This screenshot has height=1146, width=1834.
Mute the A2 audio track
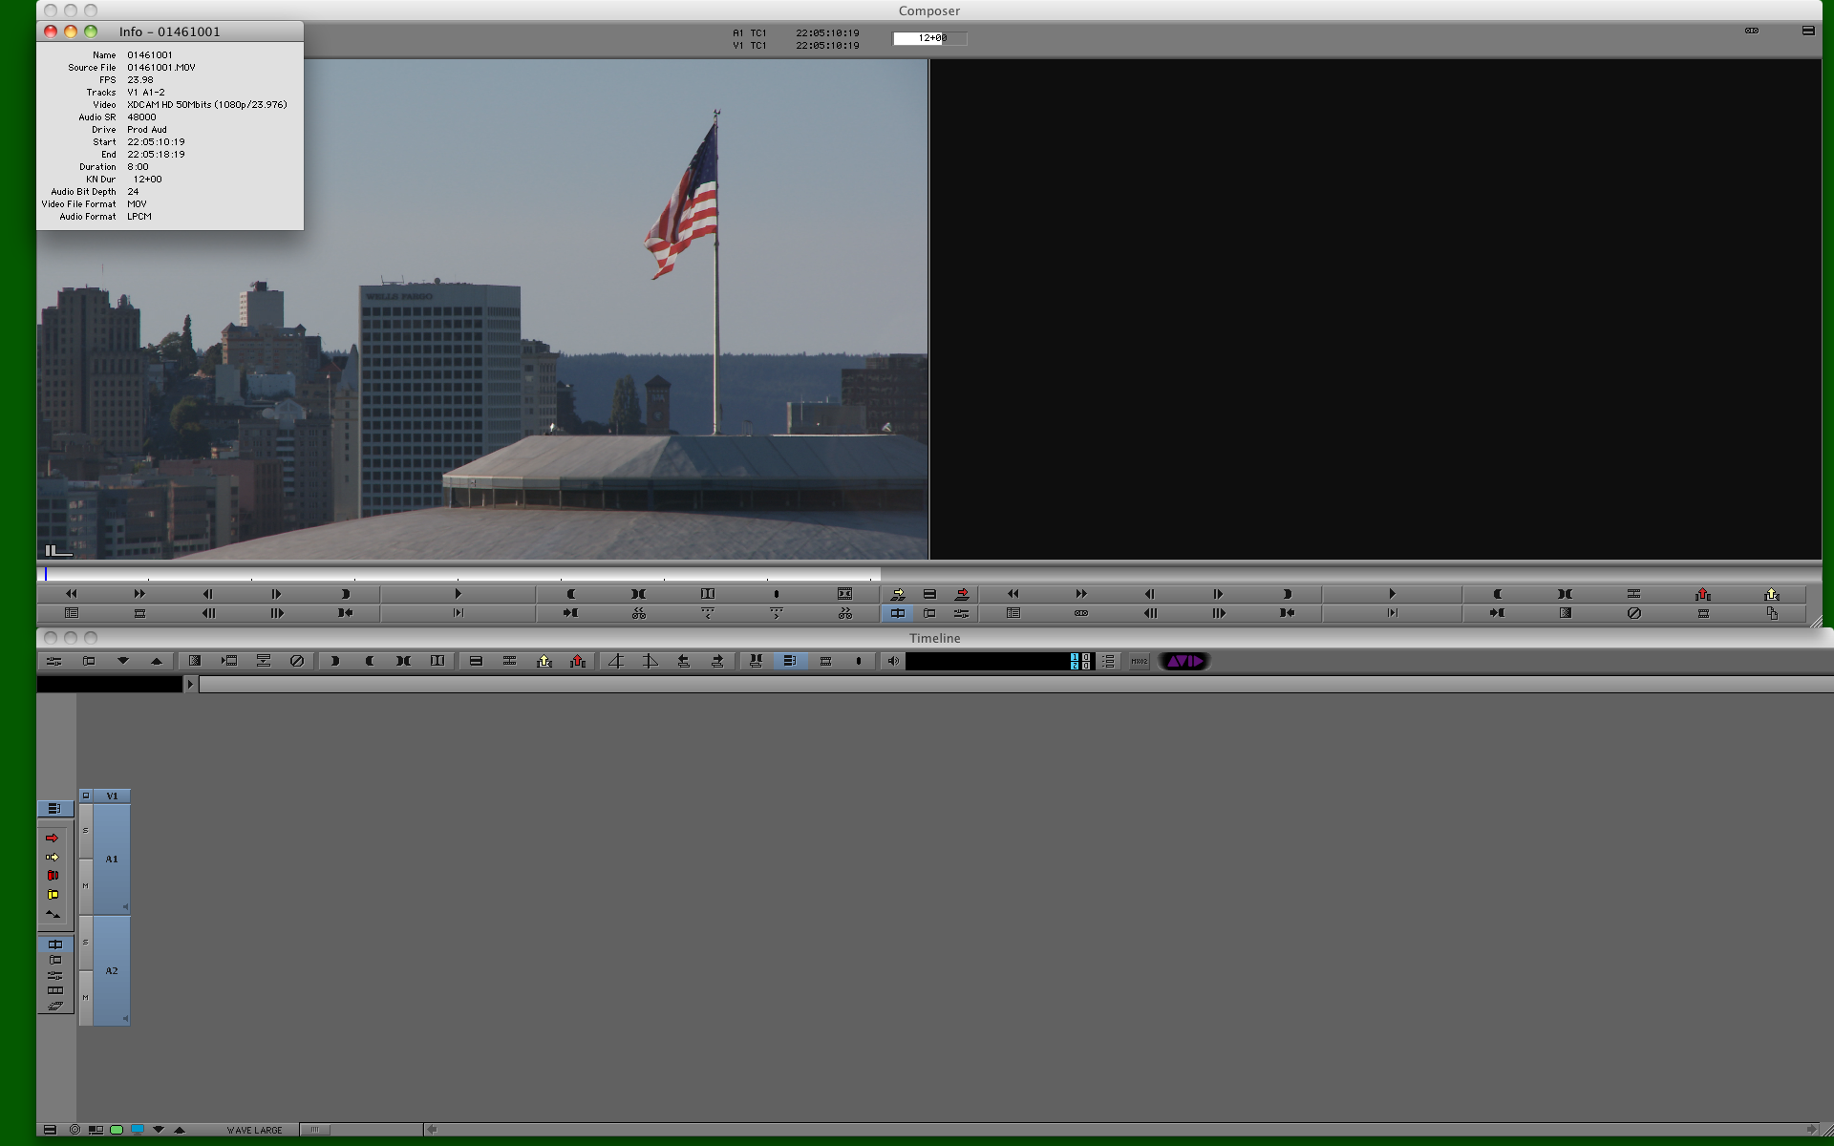tap(85, 998)
